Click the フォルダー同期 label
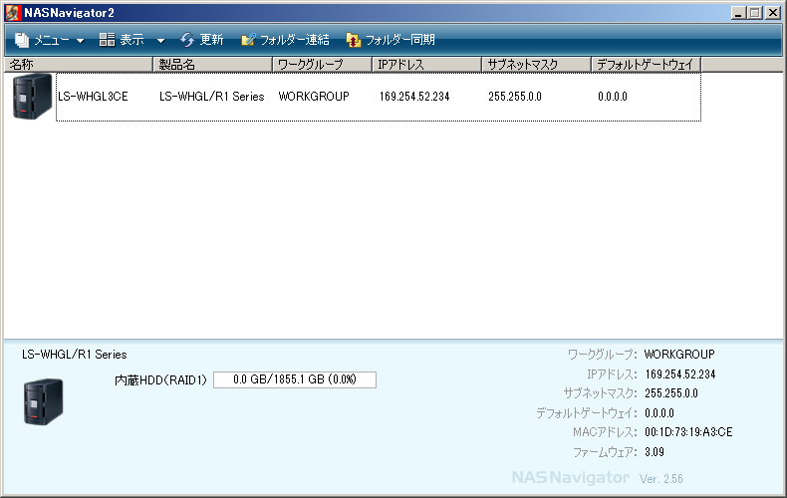This screenshot has width=787, height=498. point(400,40)
